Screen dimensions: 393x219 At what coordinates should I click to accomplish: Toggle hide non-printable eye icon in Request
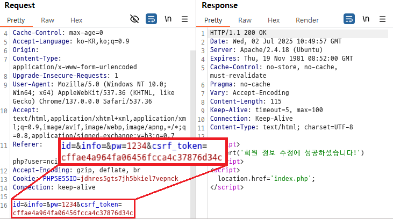134,19
